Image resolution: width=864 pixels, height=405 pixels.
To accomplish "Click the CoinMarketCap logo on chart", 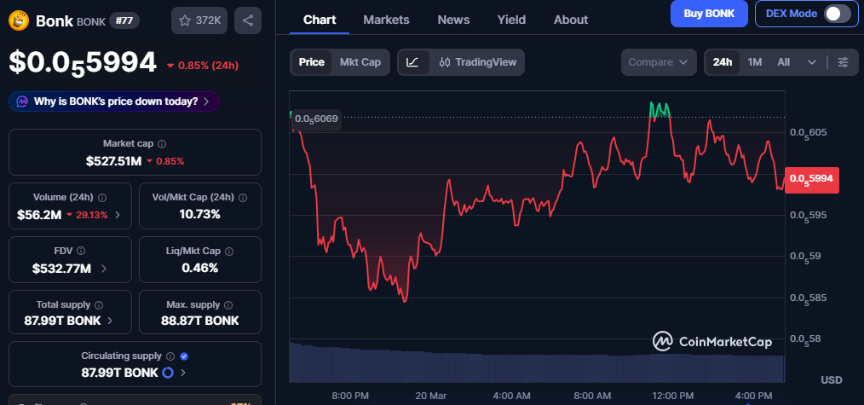I will (712, 342).
